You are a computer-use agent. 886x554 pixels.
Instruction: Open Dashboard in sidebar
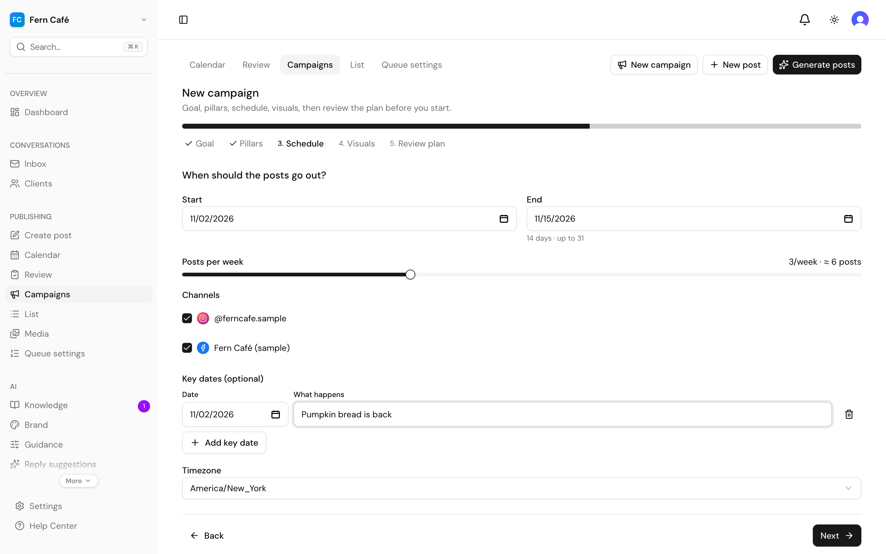79,112
